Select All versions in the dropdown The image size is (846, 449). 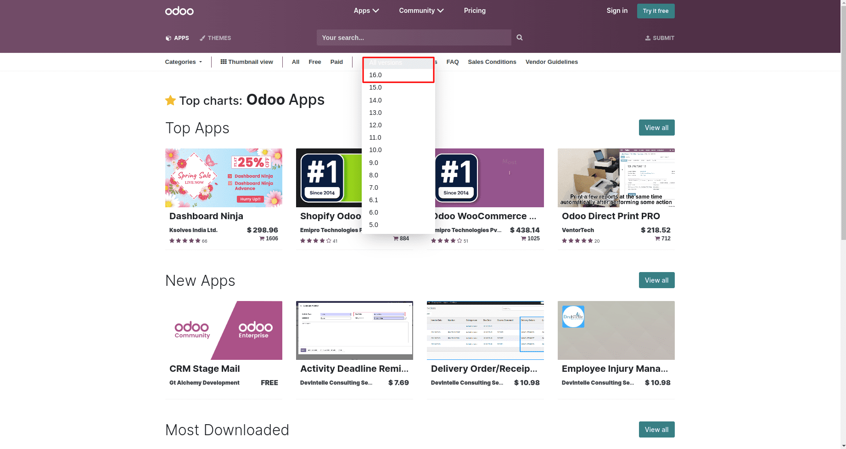(x=398, y=63)
